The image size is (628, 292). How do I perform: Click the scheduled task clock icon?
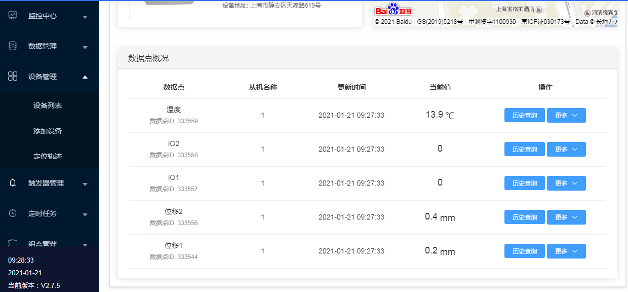pyautogui.click(x=13, y=213)
